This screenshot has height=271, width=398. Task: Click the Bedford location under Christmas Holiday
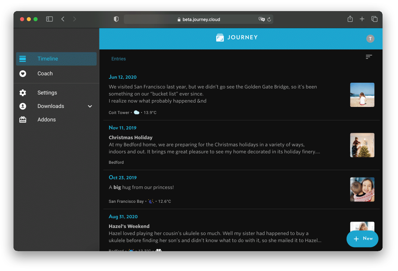coord(116,162)
